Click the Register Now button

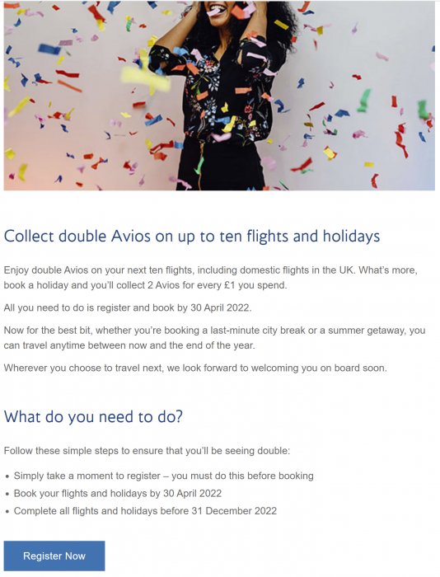(54, 556)
